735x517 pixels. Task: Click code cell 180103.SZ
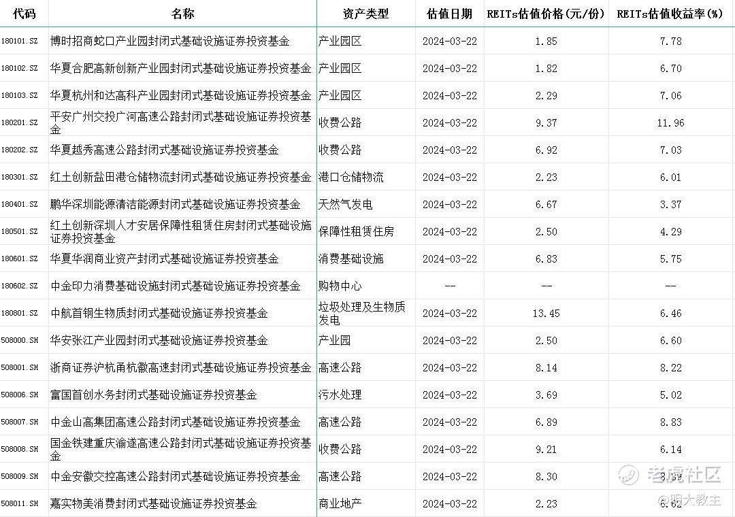[19, 95]
